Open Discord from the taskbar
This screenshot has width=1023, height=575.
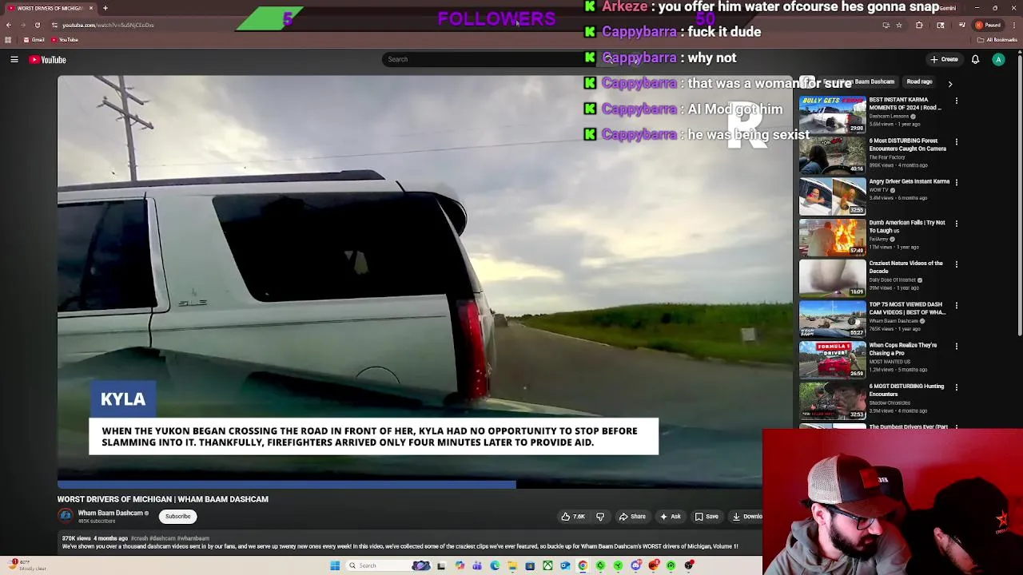636,565
